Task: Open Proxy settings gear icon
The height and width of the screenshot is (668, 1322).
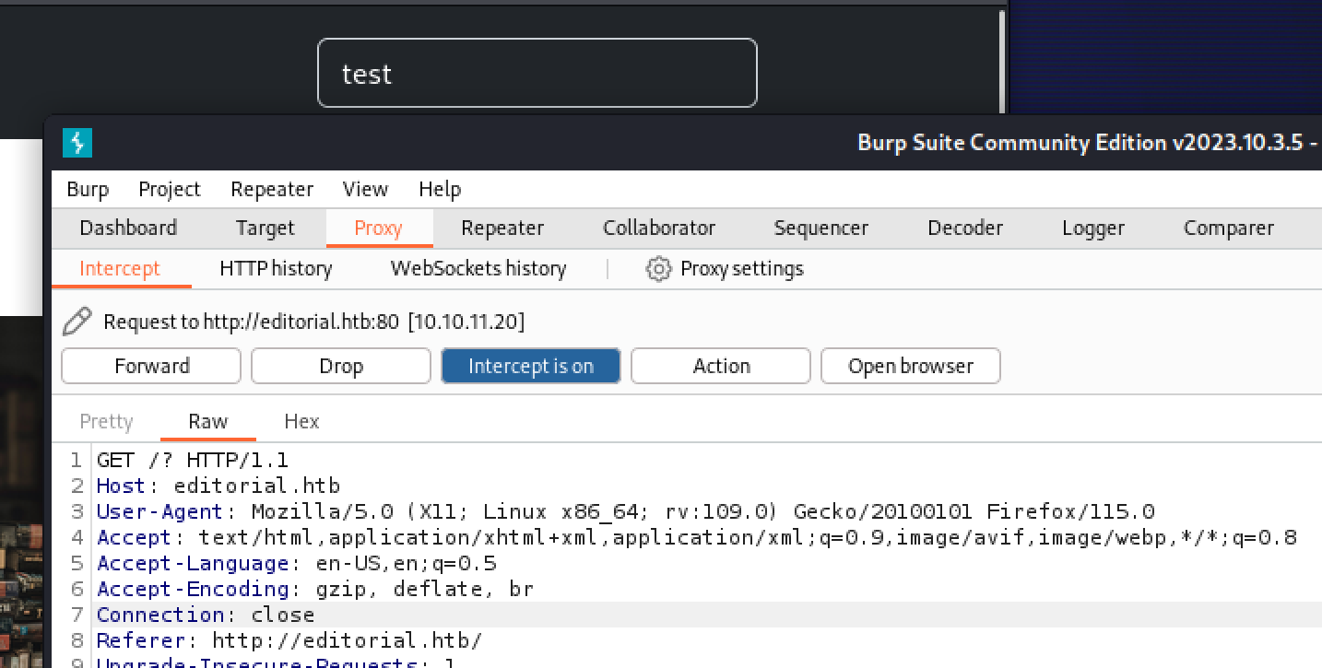Action: point(658,269)
